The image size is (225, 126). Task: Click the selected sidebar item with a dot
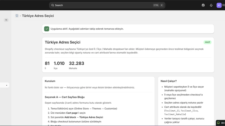pos(4,85)
